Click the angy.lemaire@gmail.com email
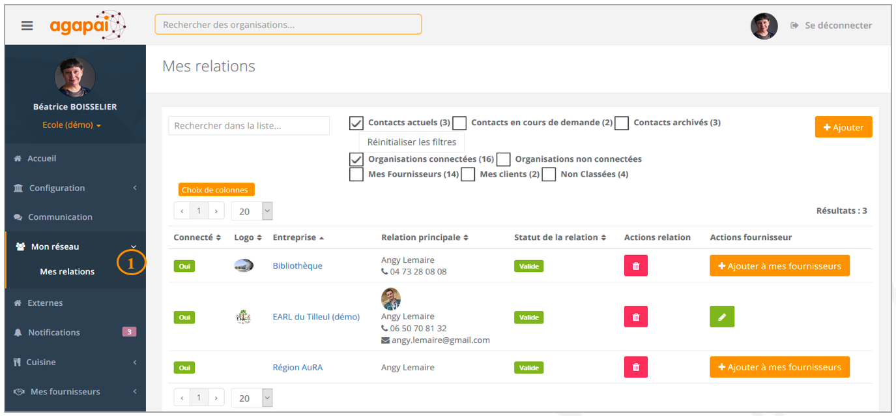 click(x=441, y=340)
